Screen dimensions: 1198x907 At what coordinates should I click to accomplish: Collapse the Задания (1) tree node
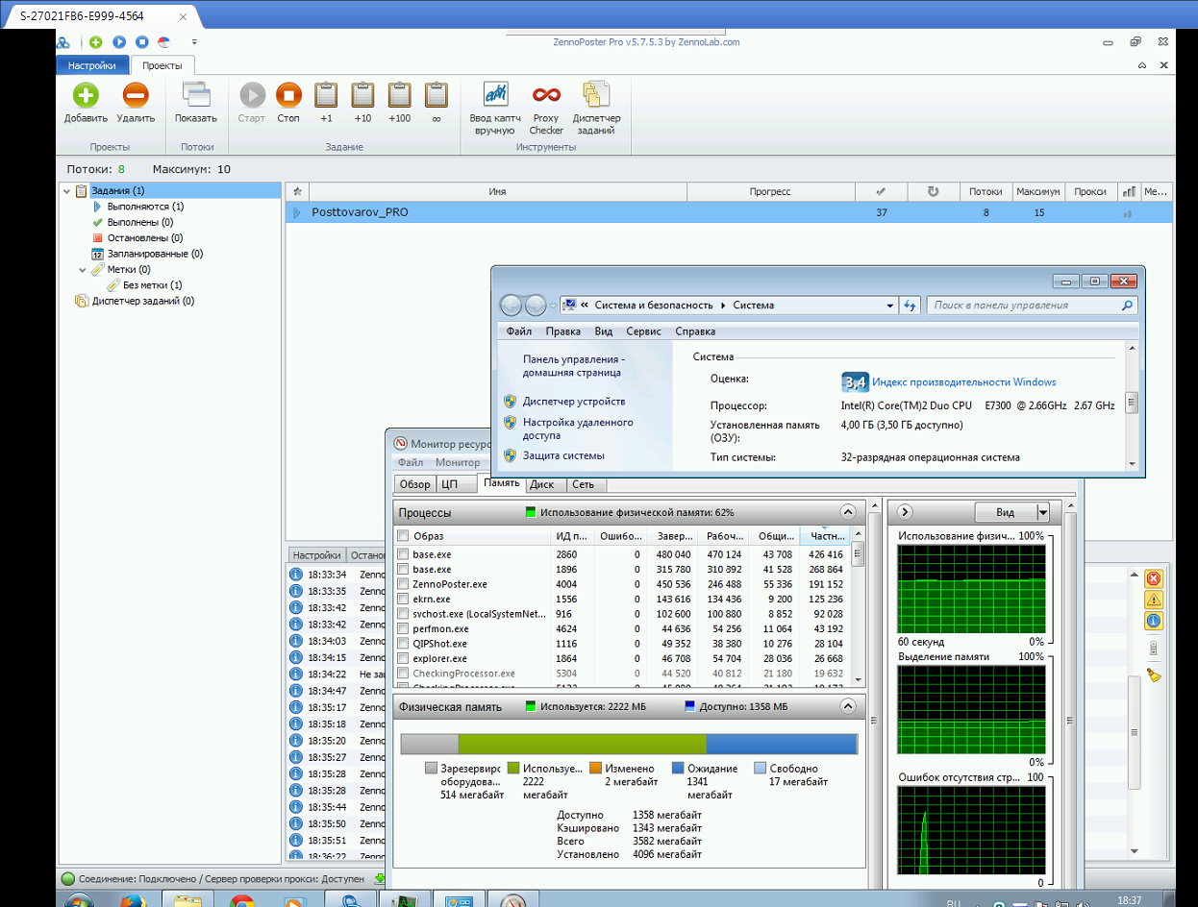click(x=67, y=191)
